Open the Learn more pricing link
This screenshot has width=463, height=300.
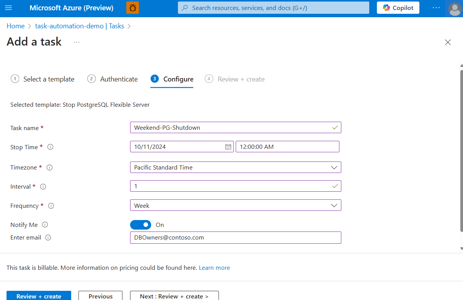[214, 268]
